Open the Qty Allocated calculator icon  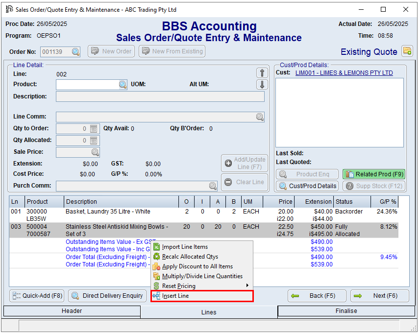coord(94,141)
